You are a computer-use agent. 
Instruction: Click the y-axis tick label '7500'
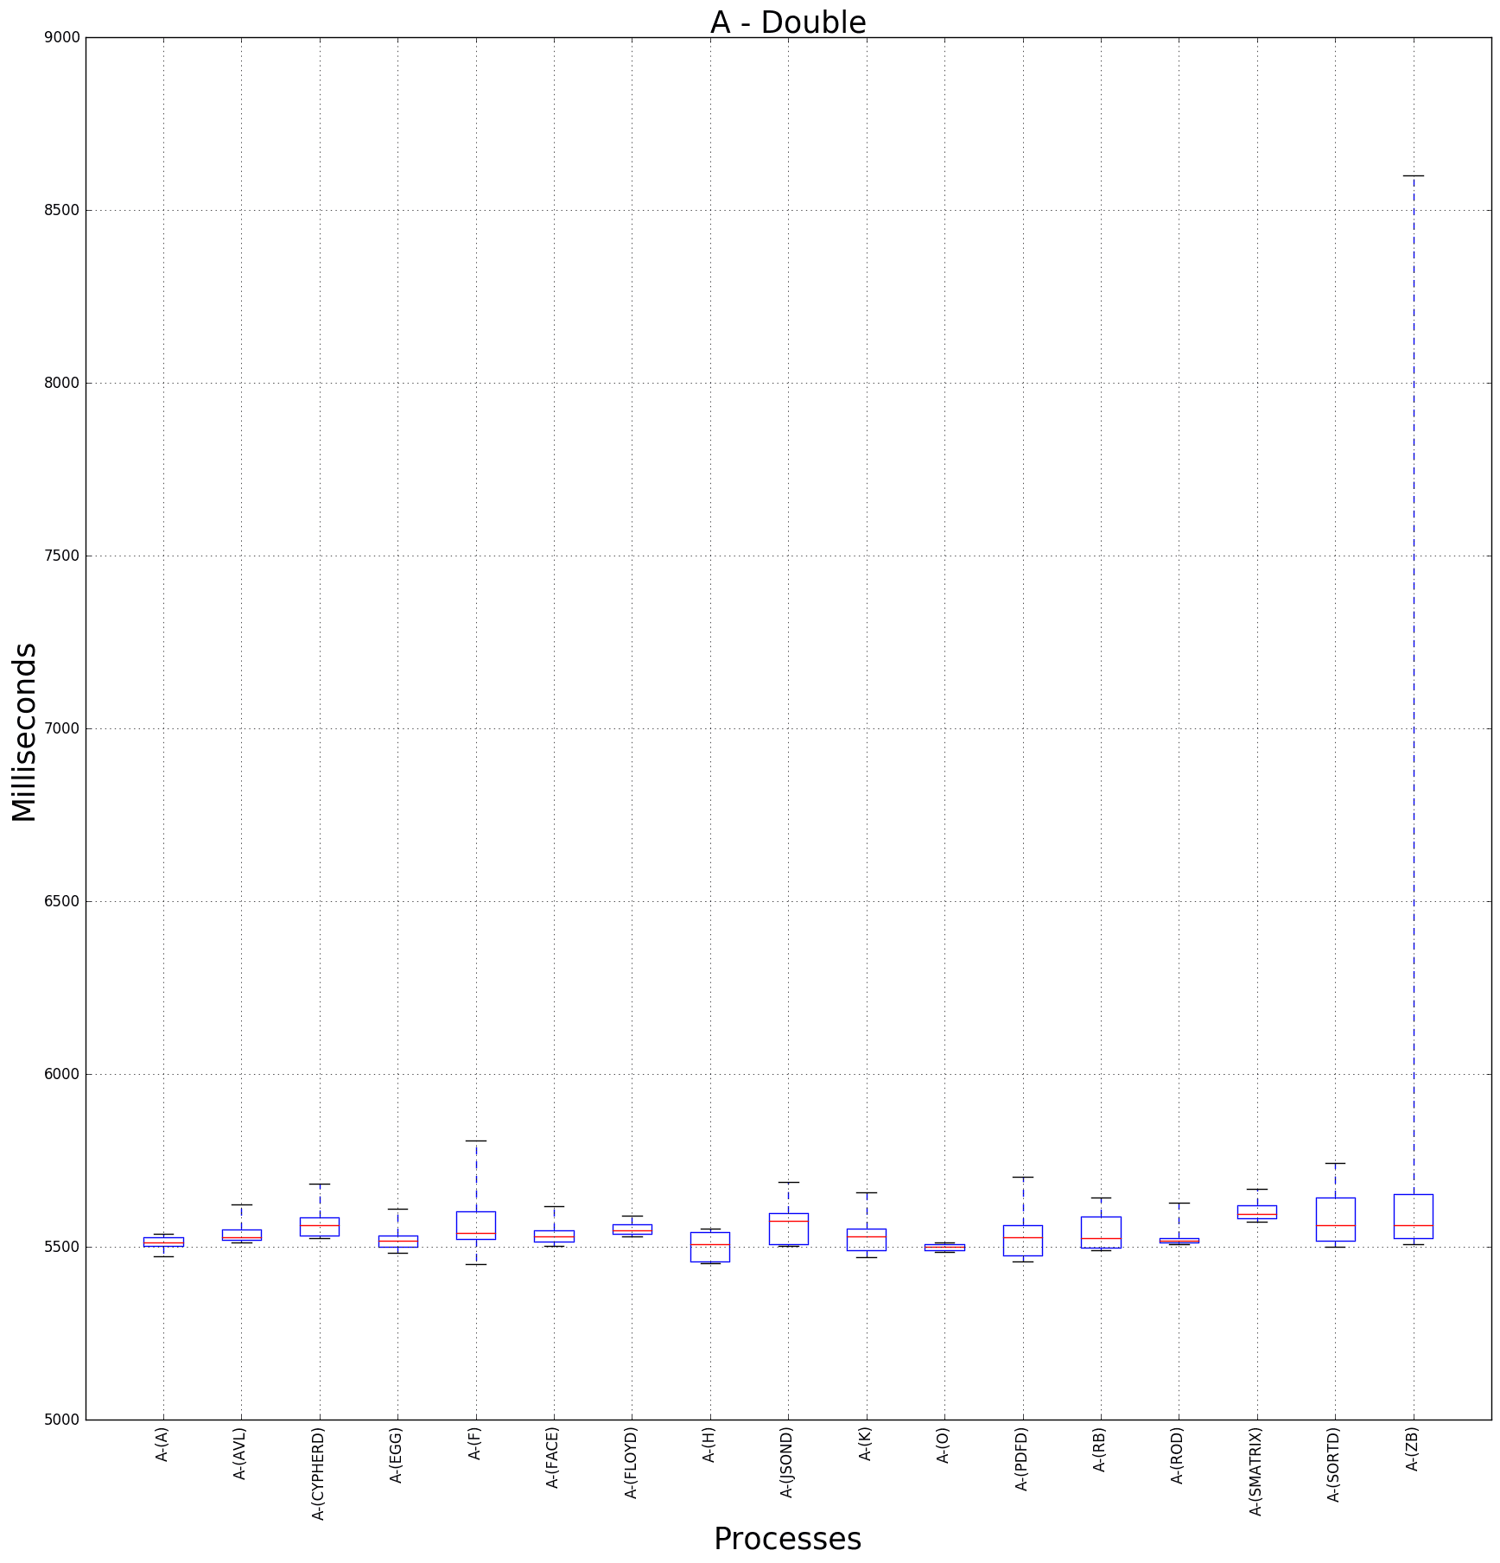[63, 556]
